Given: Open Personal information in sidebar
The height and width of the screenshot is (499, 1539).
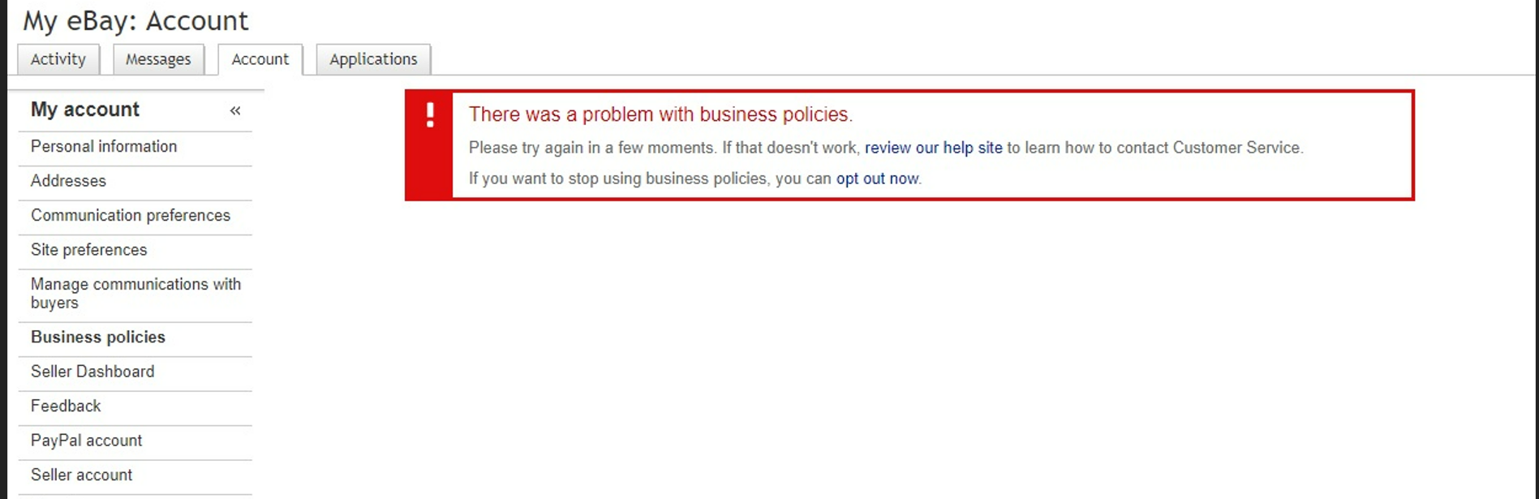Looking at the screenshot, I should 104,147.
